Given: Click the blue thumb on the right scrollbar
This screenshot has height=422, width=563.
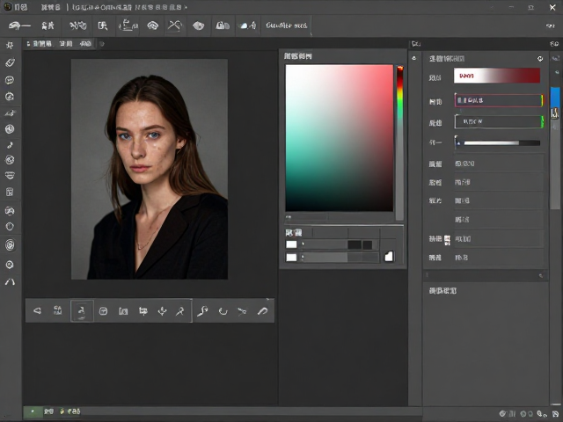Looking at the screenshot, I should pos(555,97).
